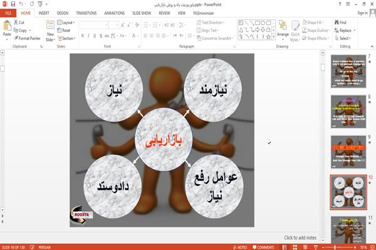Switch to the TRANSITIONS tab

86,13
